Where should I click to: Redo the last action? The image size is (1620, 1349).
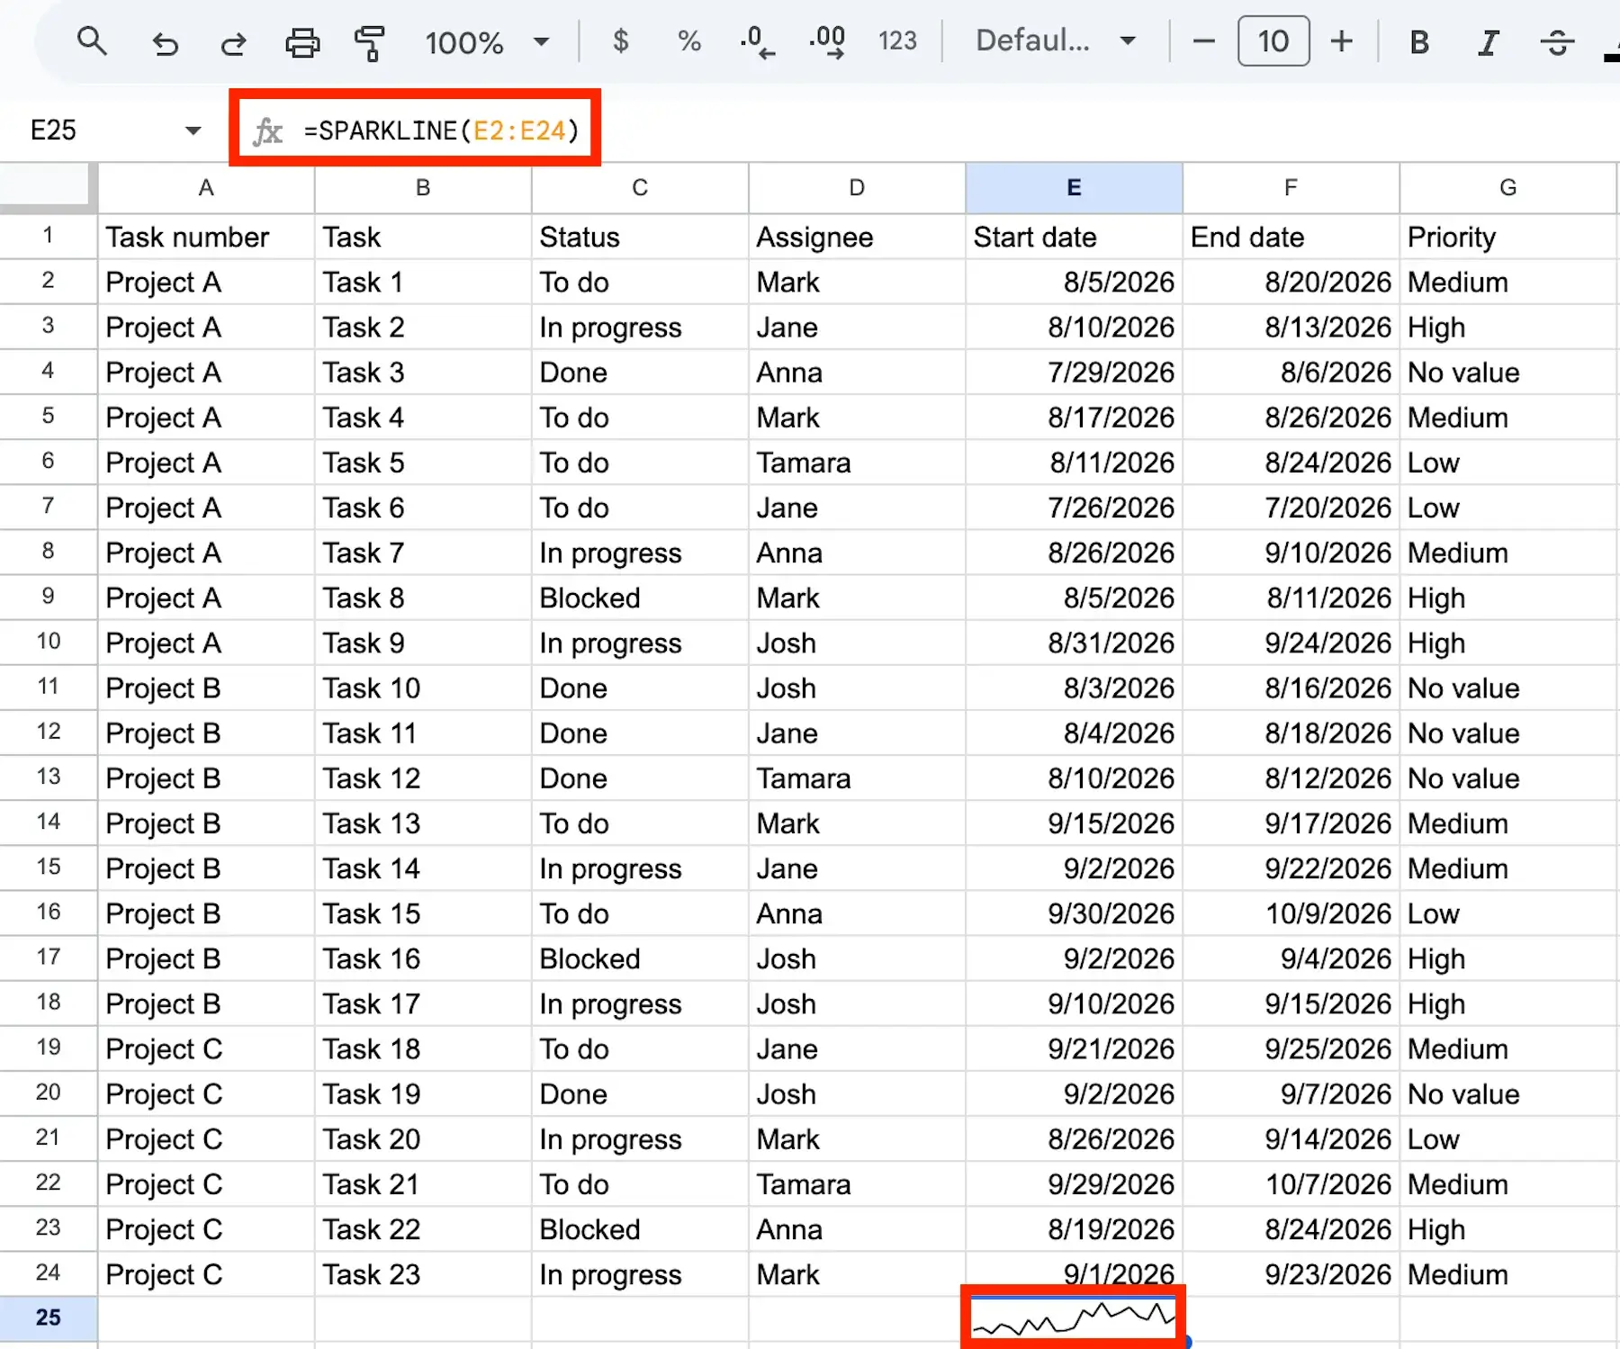[233, 42]
